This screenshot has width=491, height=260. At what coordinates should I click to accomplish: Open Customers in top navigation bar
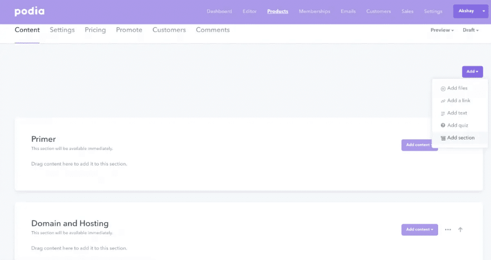click(x=379, y=11)
